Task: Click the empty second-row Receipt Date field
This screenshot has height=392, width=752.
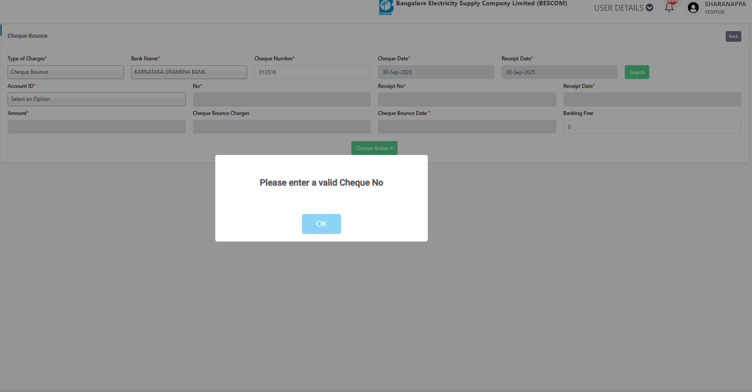Action: (x=652, y=99)
